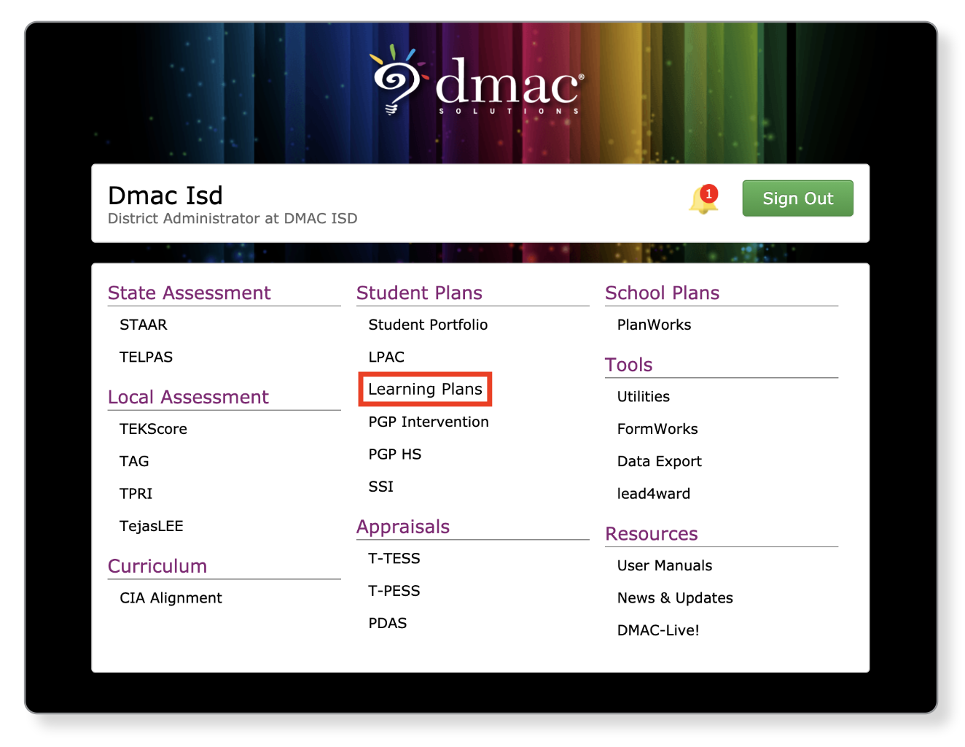Open Learning Plans

(426, 389)
